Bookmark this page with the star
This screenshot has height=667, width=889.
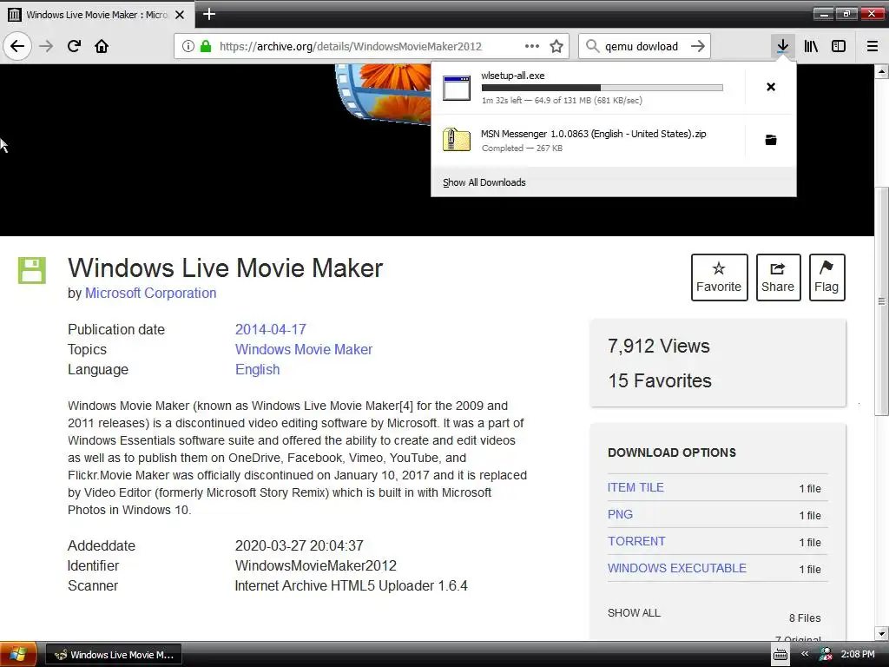coord(556,46)
